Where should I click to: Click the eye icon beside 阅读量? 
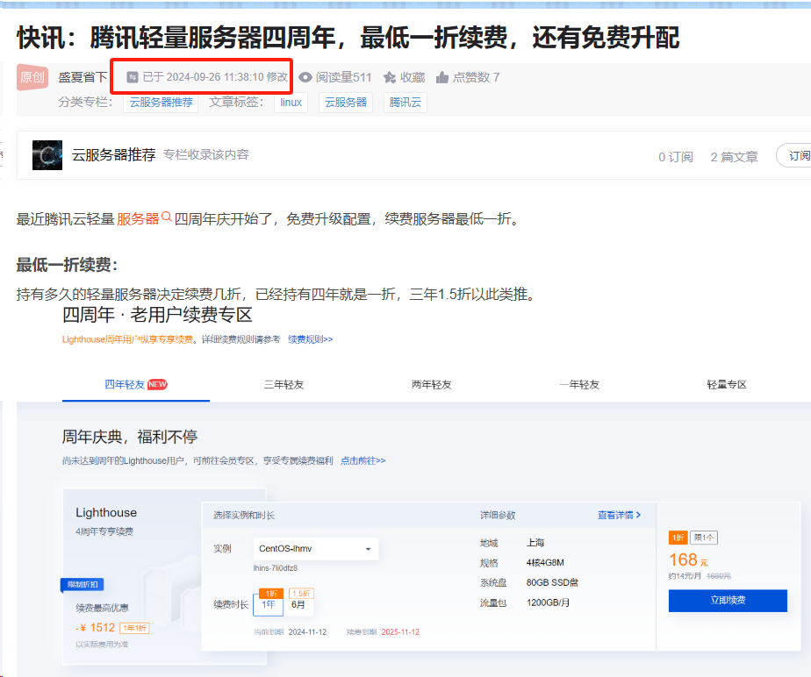coord(305,77)
